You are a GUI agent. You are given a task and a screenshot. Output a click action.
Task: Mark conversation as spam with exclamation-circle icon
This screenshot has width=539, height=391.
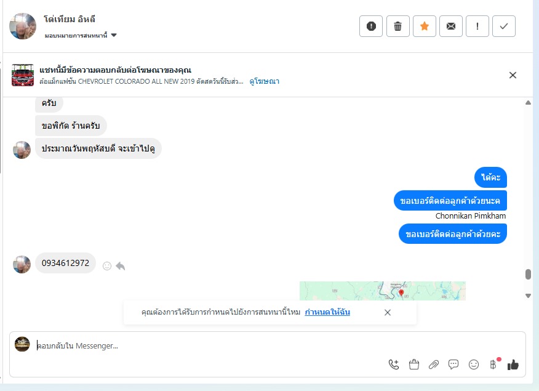tap(371, 26)
